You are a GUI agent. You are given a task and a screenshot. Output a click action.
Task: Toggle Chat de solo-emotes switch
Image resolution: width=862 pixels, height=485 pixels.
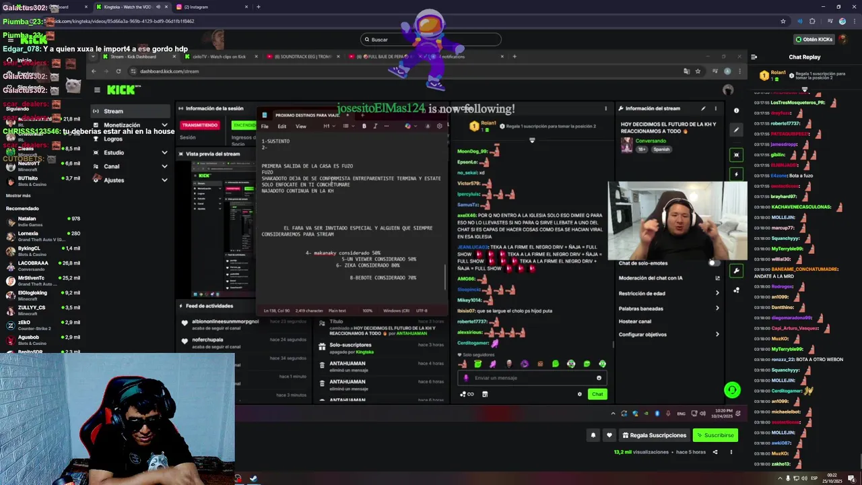715,263
